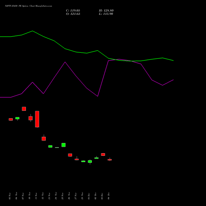Click the tall red candlestick for 11 Nov
Image resolution: width=206 pixels, height=206 pixels.
point(37,119)
